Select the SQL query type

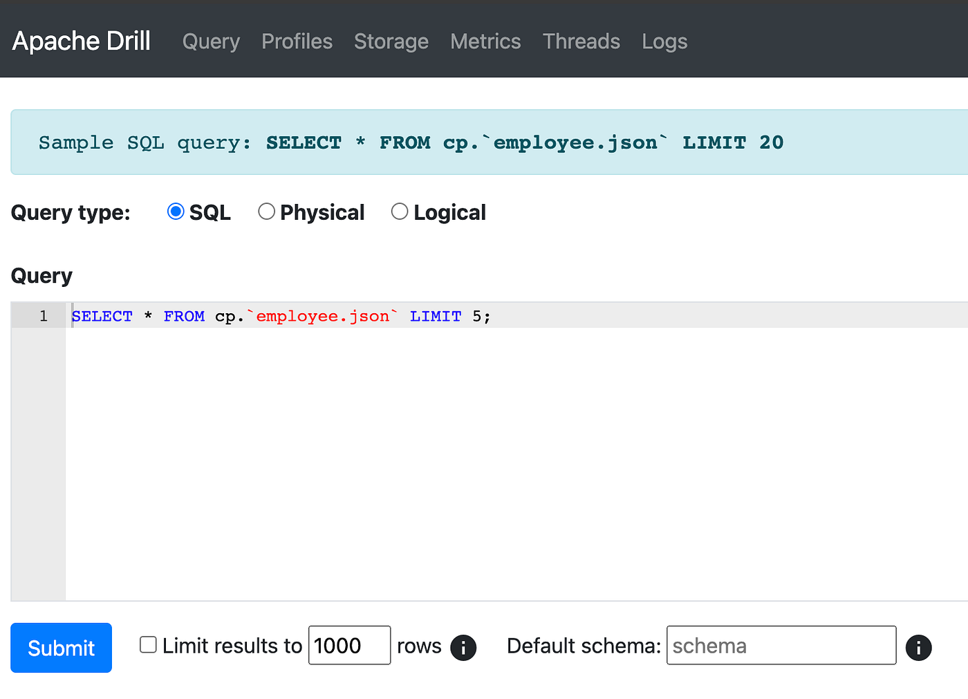pos(176,212)
